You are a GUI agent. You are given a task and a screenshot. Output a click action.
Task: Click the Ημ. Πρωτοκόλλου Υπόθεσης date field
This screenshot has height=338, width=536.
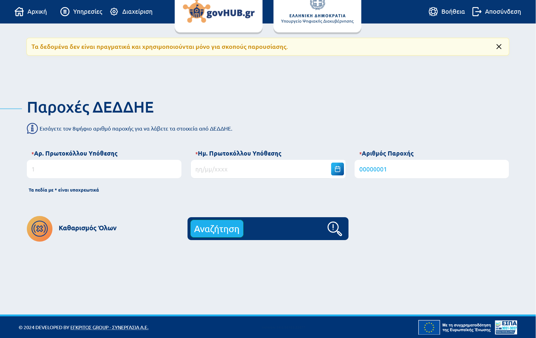261,169
